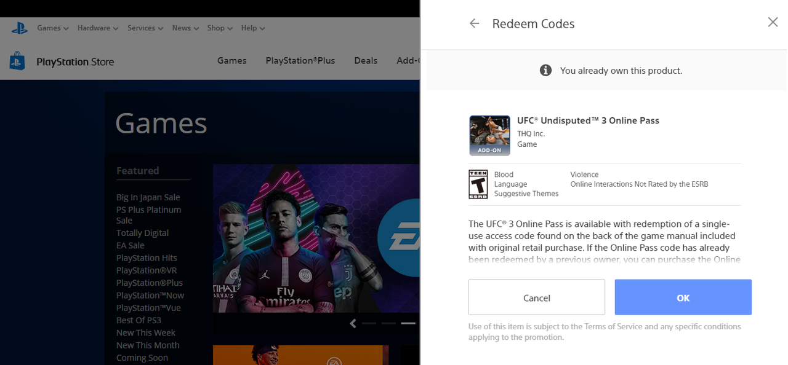788x365 pixels.
Task: Click the ESRB Teen rating icon
Action: (478, 184)
